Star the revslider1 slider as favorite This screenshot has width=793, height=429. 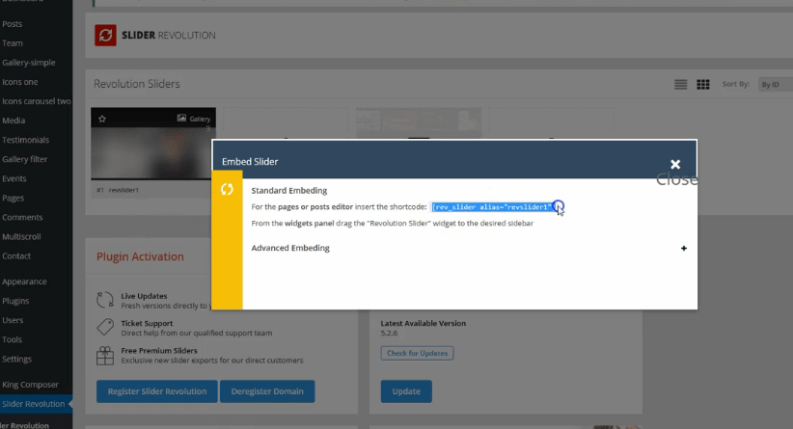[102, 119]
